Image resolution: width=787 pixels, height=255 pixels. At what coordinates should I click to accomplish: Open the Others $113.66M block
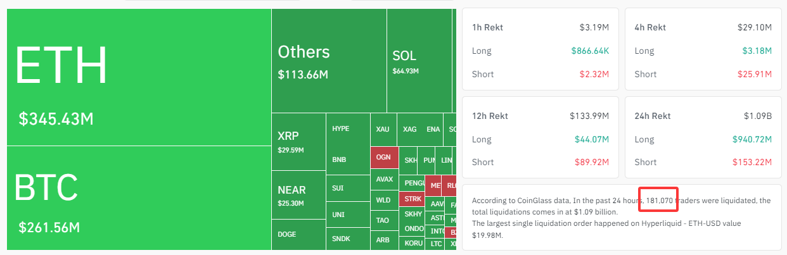pyautogui.click(x=329, y=60)
